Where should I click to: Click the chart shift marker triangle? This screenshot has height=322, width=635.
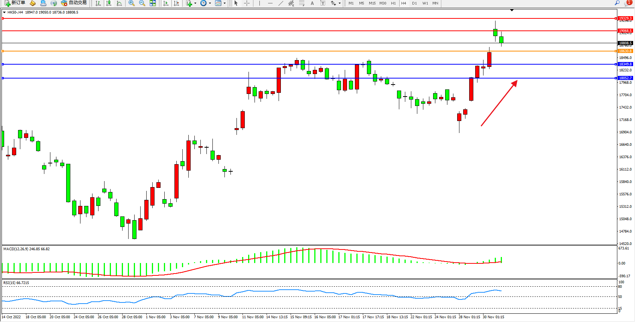[x=512, y=10]
